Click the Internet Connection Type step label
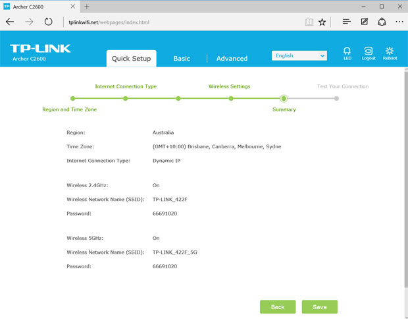 (x=126, y=86)
